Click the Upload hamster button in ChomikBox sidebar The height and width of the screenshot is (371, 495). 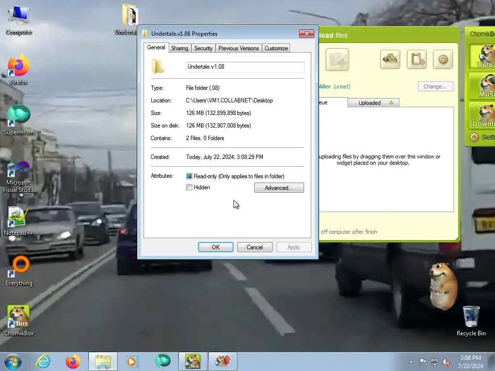(482, 57)
